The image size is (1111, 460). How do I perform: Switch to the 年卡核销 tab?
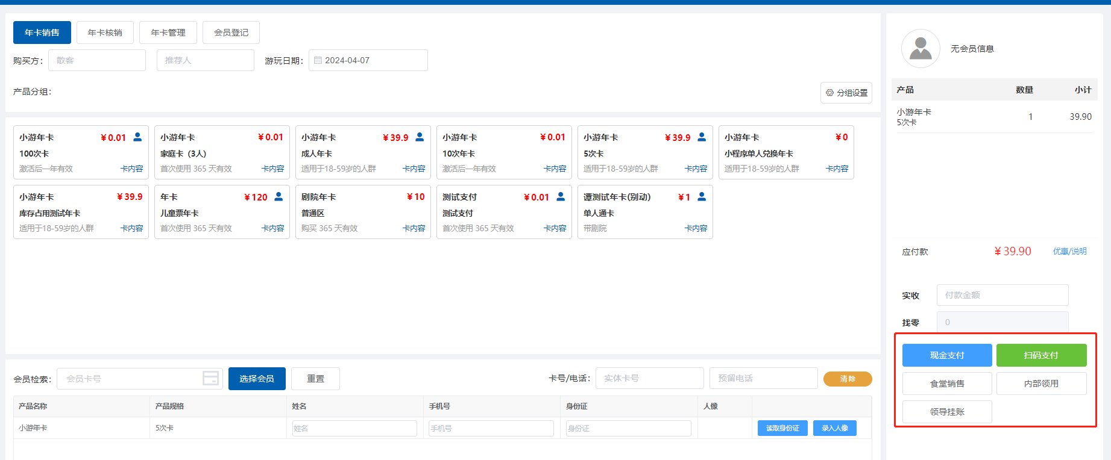tap(105, 33)
